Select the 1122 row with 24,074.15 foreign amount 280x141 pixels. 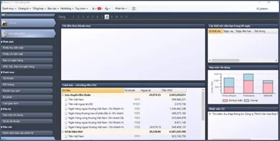(x=124, y=127)
